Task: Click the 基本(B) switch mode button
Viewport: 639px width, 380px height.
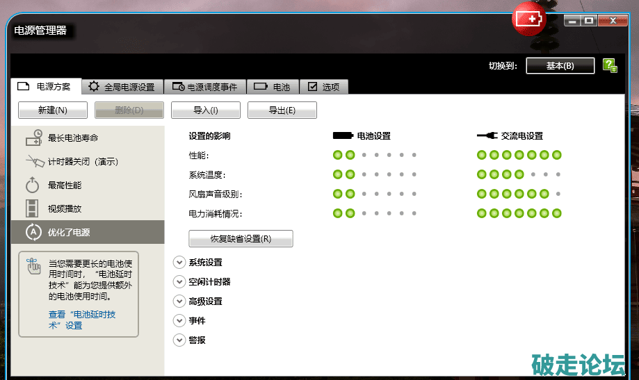Action: coord(560,66)
